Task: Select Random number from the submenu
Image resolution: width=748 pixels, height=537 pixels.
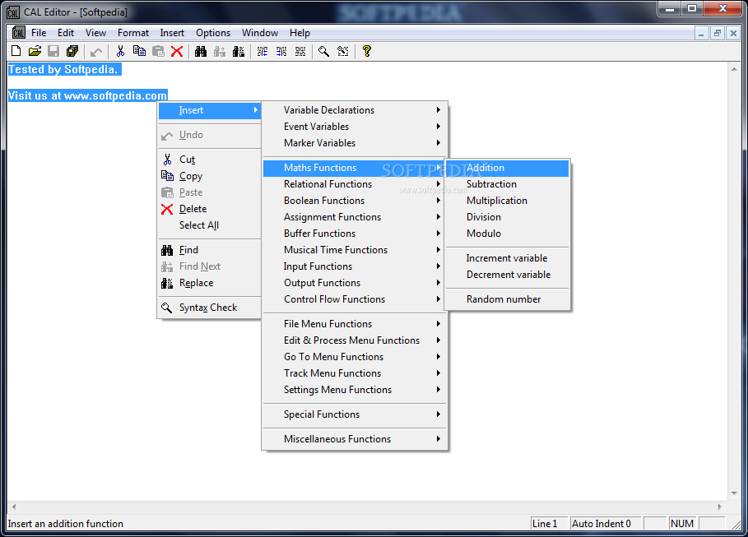Action: click(507, 299)
